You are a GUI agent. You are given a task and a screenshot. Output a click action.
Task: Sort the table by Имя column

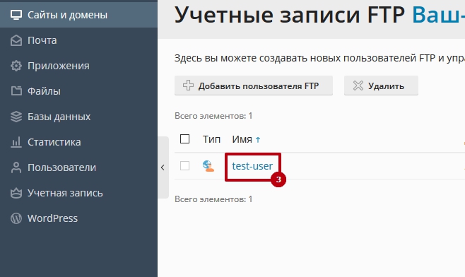[242, 139]
